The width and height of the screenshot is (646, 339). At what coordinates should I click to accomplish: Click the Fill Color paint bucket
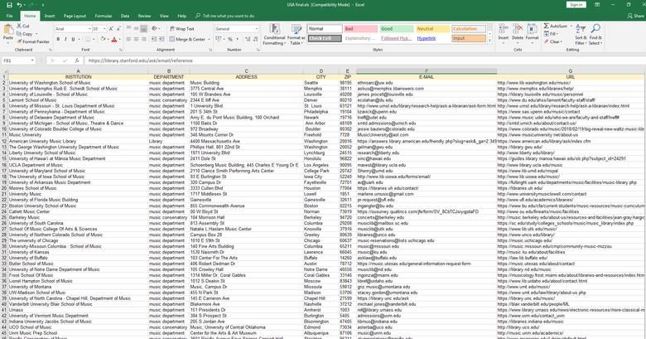click(103, 39)
